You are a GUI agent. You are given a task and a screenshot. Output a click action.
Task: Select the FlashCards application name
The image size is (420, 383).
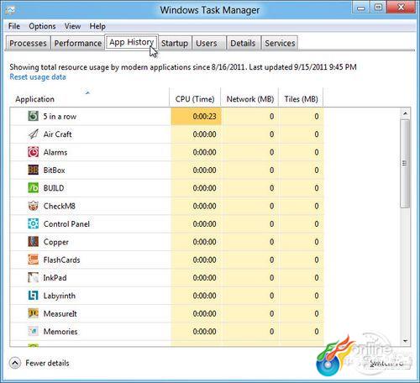point(62,260)
